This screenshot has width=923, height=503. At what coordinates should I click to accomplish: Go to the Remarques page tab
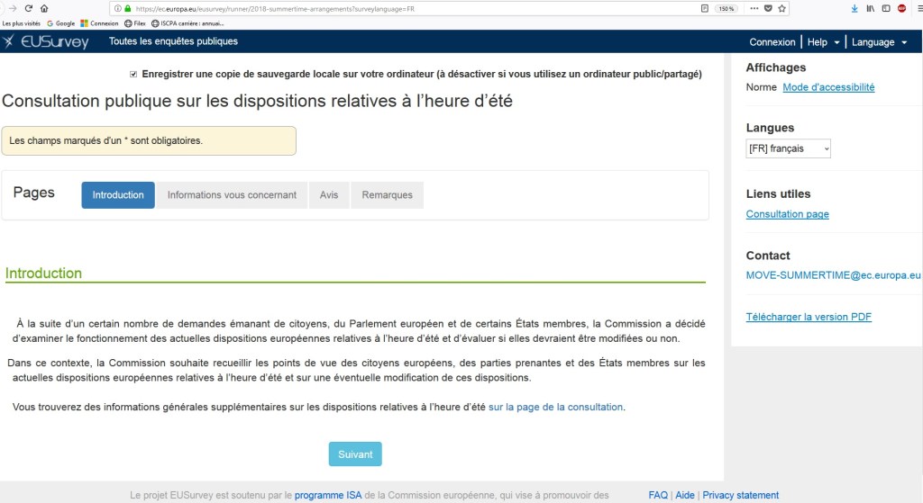point(387,195)
